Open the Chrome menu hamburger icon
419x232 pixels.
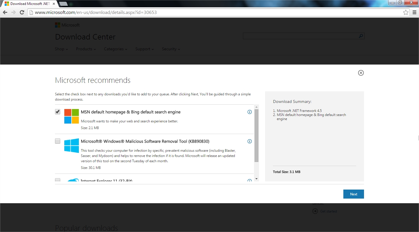415,13
